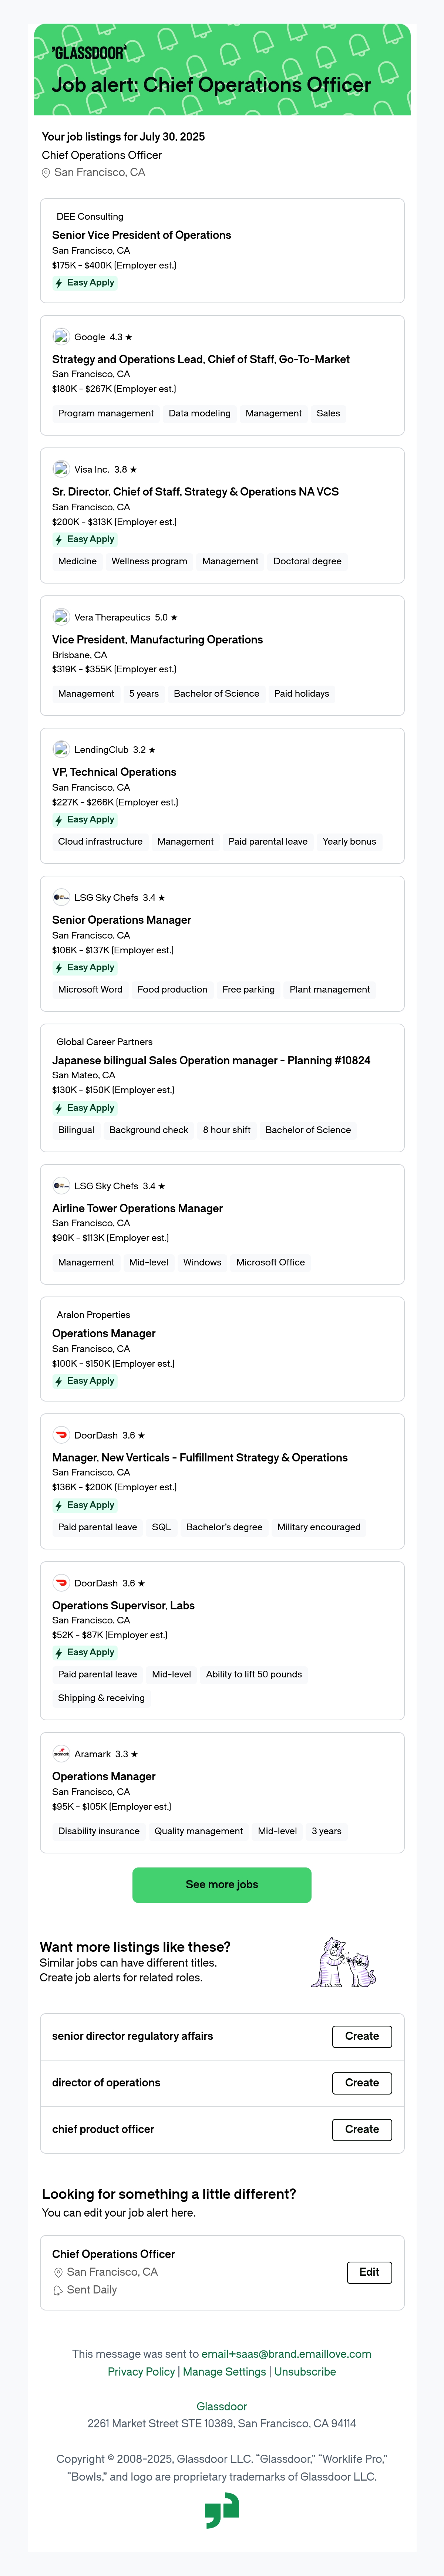Viewport: 444px width, 2576px height.
Task: Click the See more jobs button
Action: coord(222,1884)
